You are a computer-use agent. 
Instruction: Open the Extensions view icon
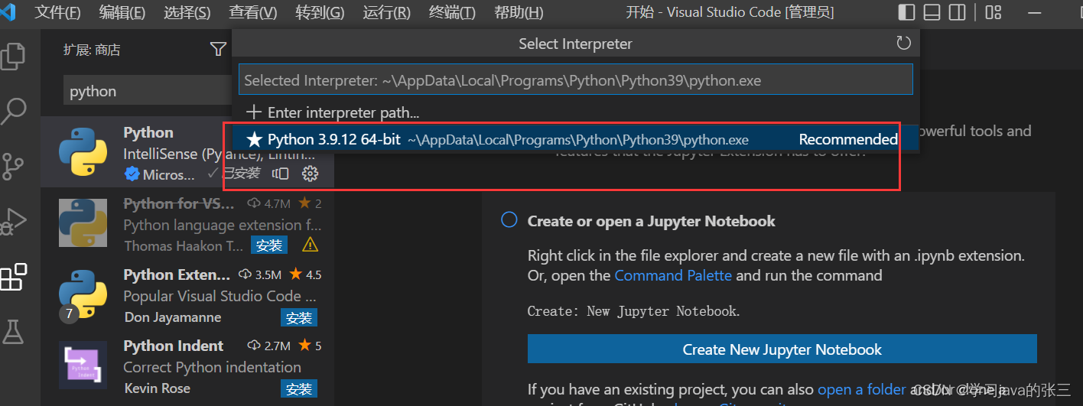14,277
